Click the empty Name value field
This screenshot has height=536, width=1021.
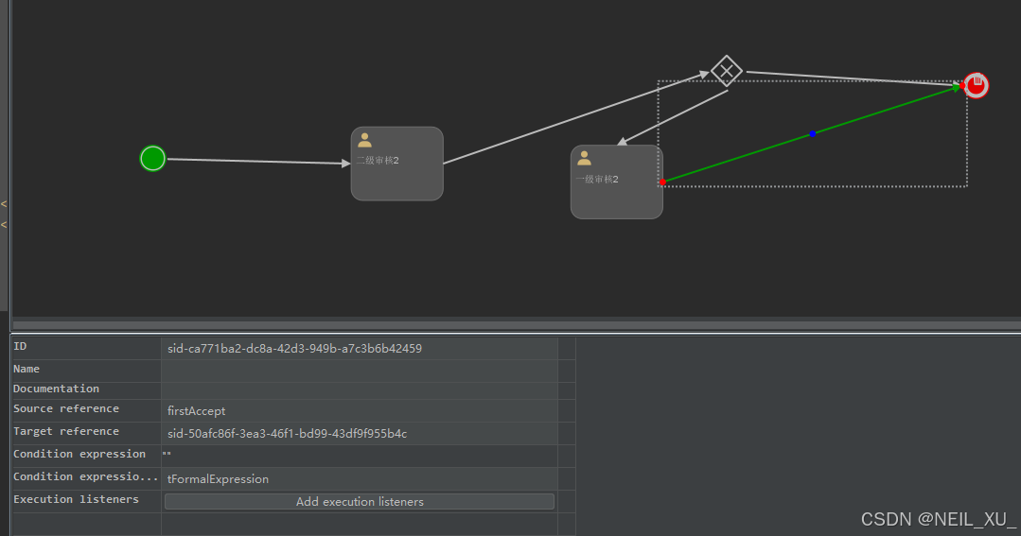[360, 371]
